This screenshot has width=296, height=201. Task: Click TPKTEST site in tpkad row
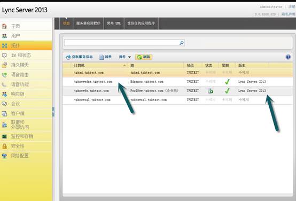tap(193, 73)
